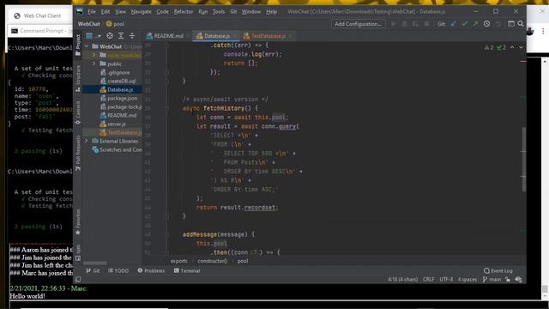Image resolution: width=549 pixels, height=309 pixels.
Task: Open project view selector dropdown
Action: click(94, 36)
